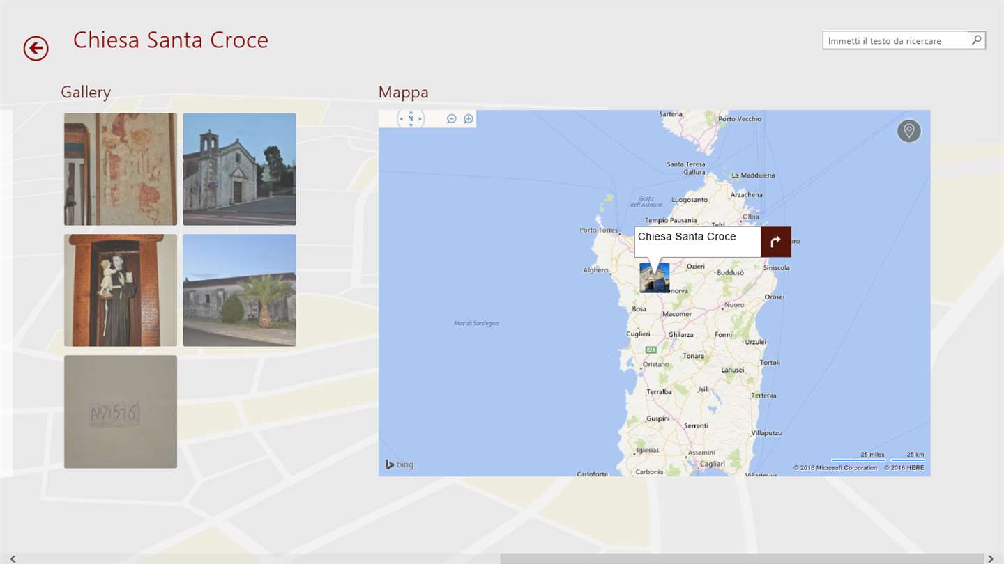Click the scrollbar right arrow
This screenshot has height=564, width=1004.
(991, 558)
